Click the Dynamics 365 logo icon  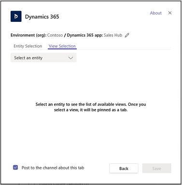click(16, 16)
